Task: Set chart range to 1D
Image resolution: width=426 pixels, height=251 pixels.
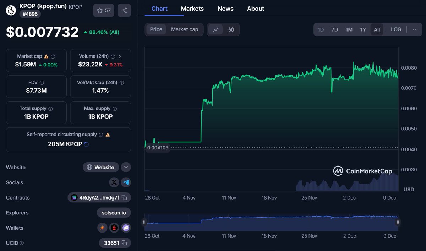Action: coord(321,29)
